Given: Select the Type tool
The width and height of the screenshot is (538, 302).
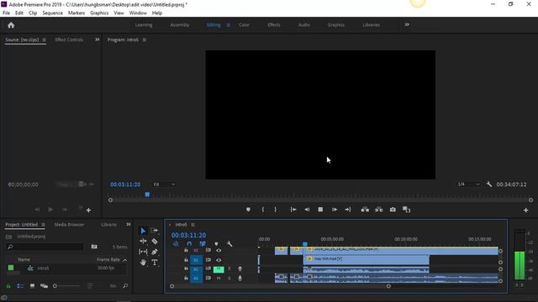Looking at the screenshot, I should [x=155, y=263].
